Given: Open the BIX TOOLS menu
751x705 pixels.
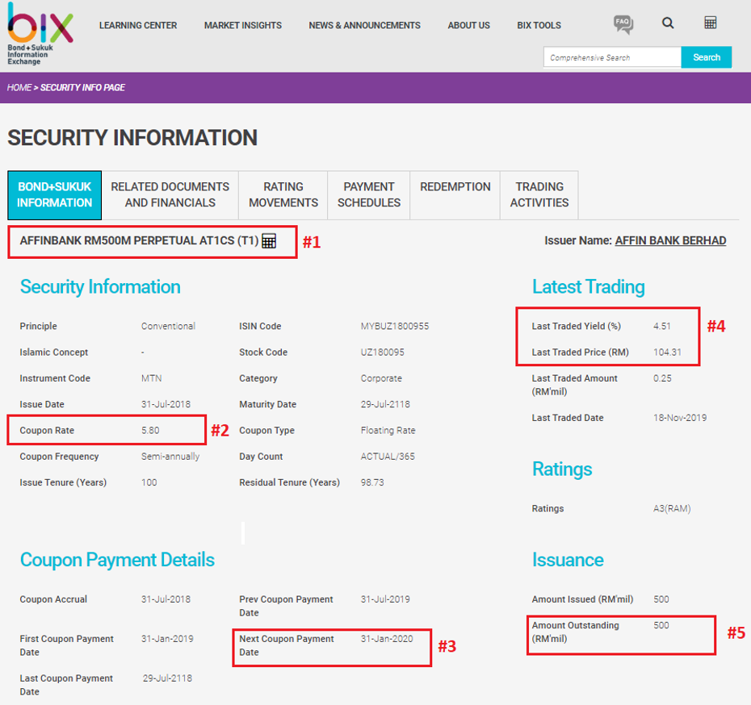Looking at the screenshot, I should pos(539,25).
